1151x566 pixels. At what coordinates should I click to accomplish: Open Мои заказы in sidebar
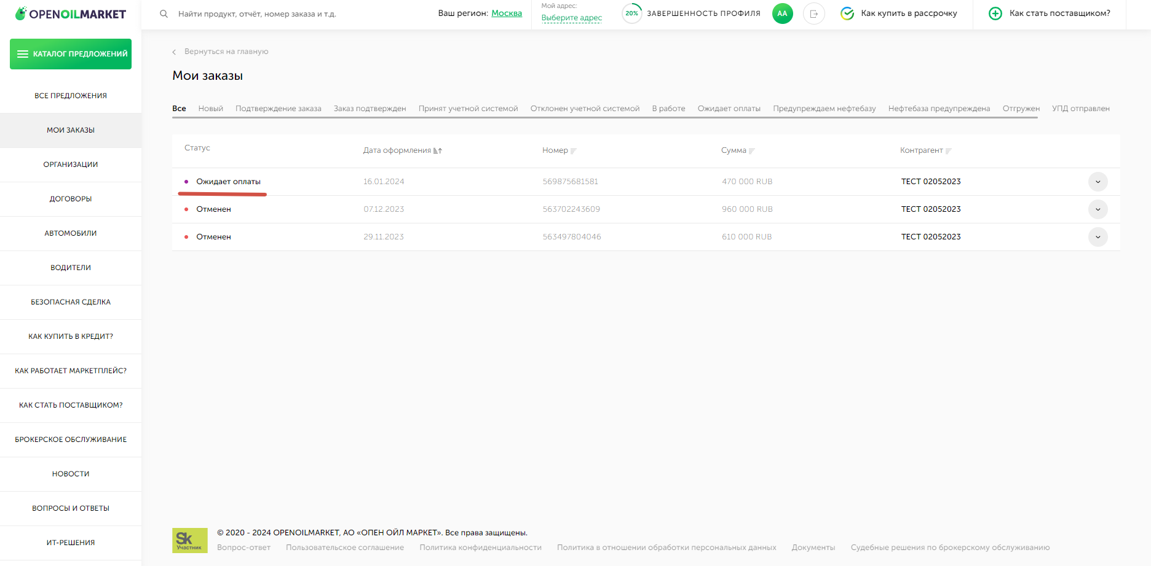(x=71, y=130)
